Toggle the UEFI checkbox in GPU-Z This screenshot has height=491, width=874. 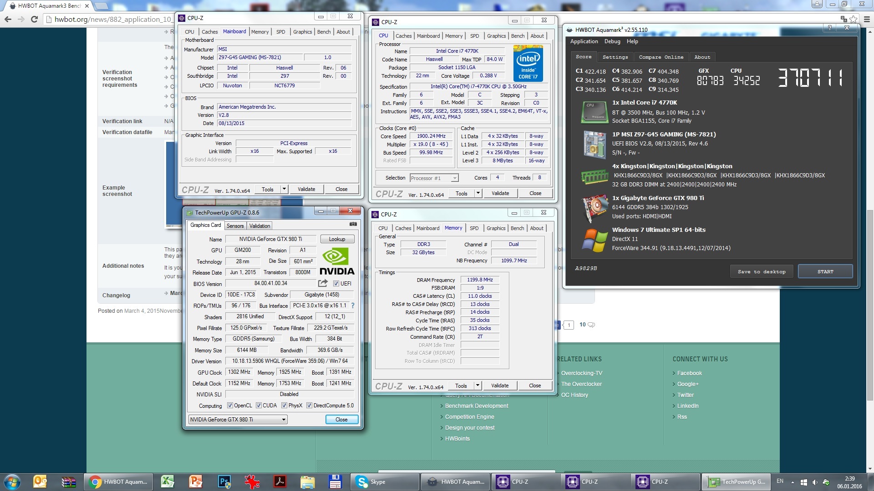click(336, 283)
